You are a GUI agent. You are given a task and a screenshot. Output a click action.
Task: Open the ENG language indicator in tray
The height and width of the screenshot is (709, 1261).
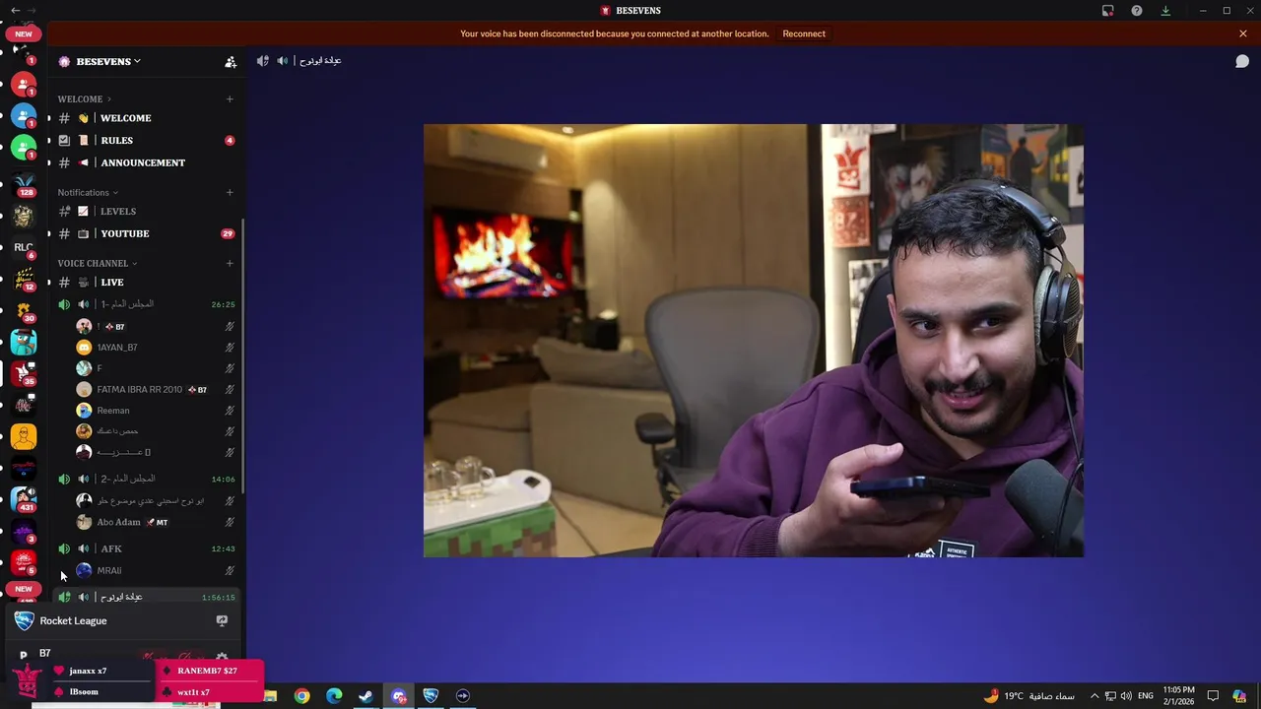[1146, 696]
